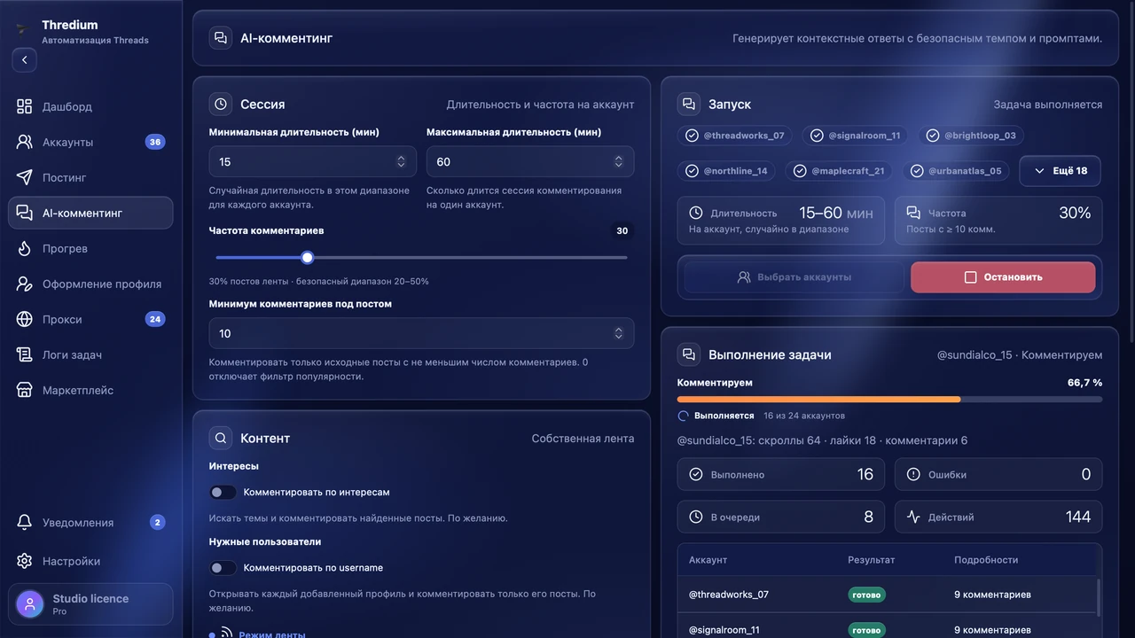Click the clock icon in Сессия header

[220, 104]
